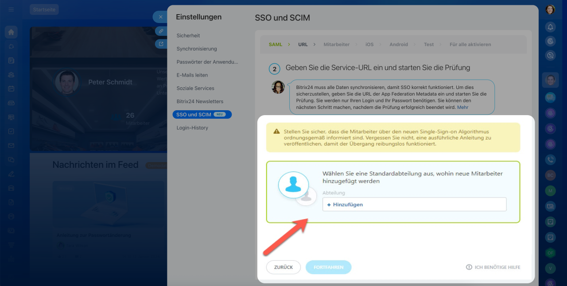
Task: Click the FORTFAHREN button
Action: click(328, 267)
